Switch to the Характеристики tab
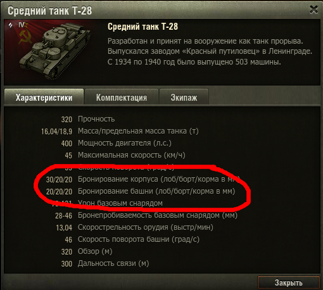Image resolution: width=323 pixels, height=290 pixels. pos(44,97)
